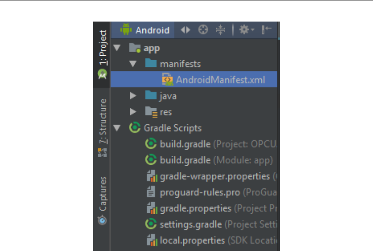
Task: Click the java folder icon
Action: point(151,95)
